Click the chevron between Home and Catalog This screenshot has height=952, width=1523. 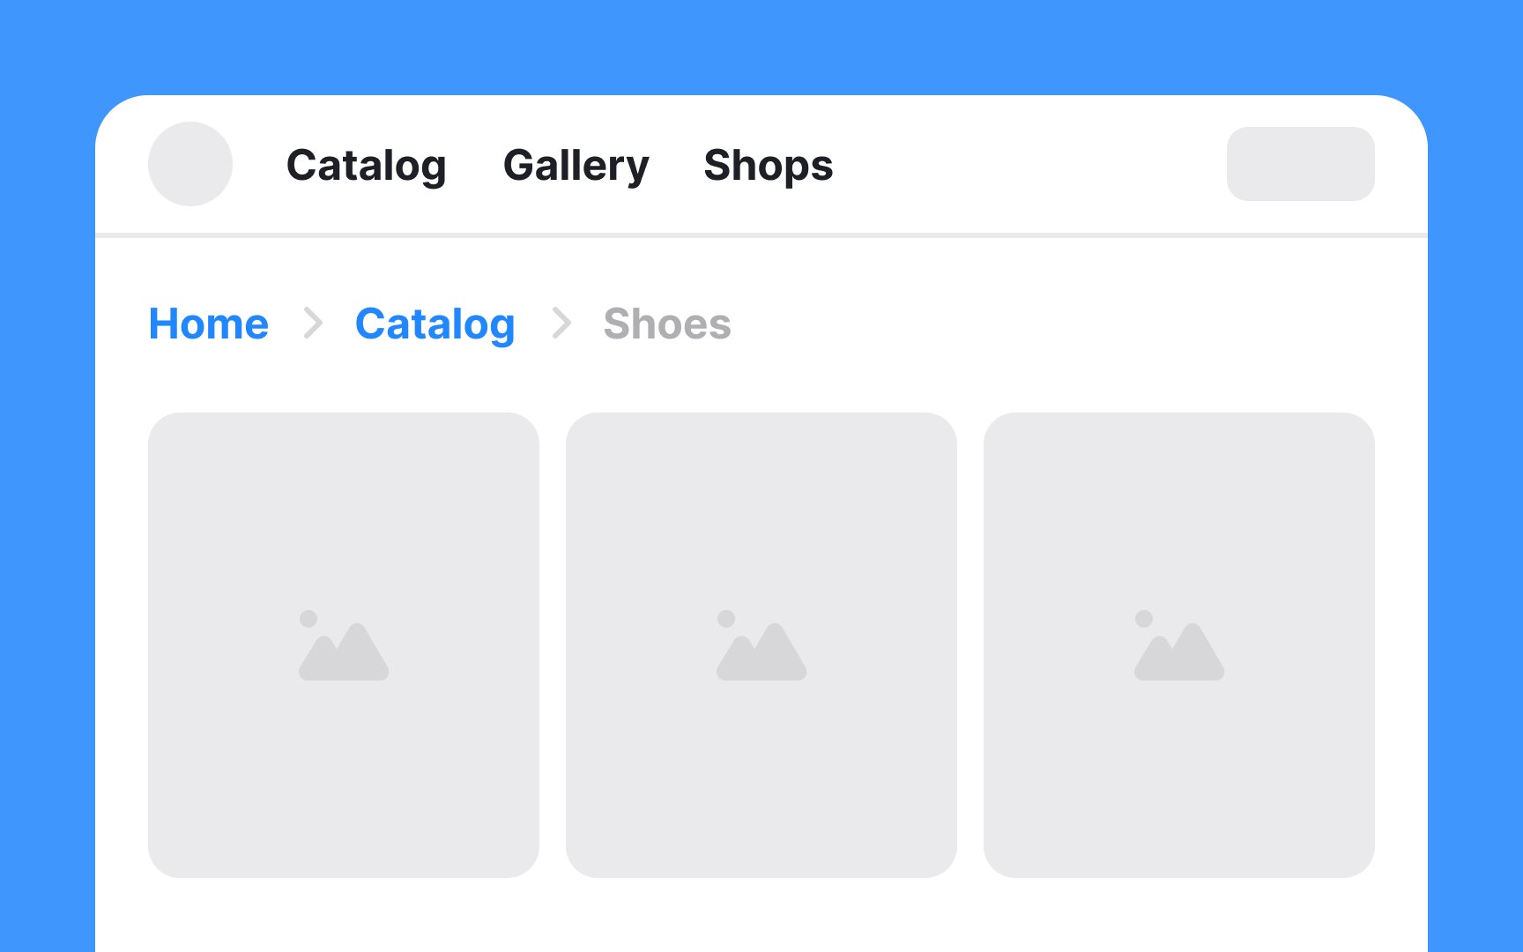tap(313, 324)
